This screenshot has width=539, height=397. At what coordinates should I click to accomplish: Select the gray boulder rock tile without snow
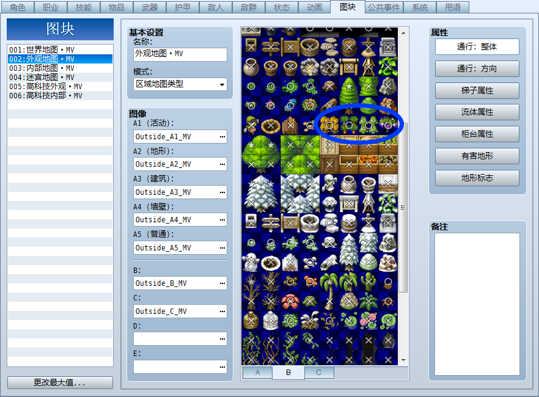coord(388,86)
